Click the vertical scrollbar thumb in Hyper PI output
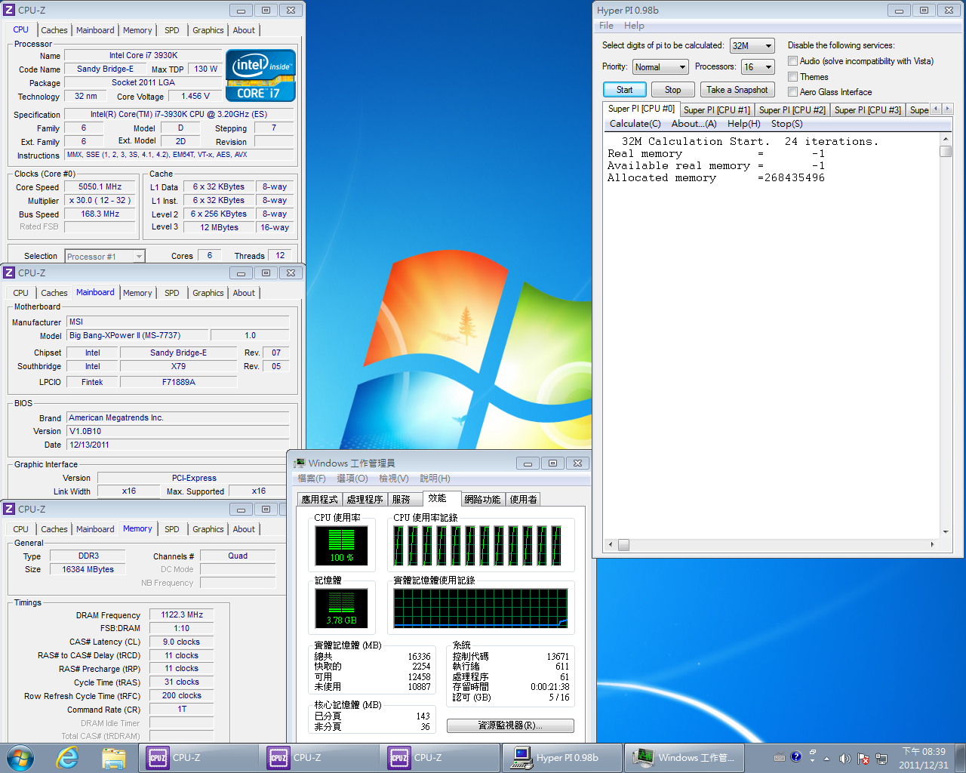The image size is (966, 773). coord(945,151)
